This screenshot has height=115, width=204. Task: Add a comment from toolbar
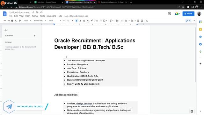[101, 21]
